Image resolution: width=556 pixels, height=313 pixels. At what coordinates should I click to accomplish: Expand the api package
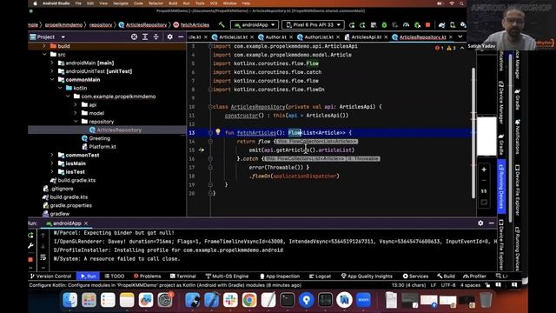pos(76,104)
